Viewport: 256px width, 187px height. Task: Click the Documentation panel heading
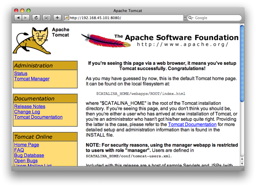click(45, 99)
